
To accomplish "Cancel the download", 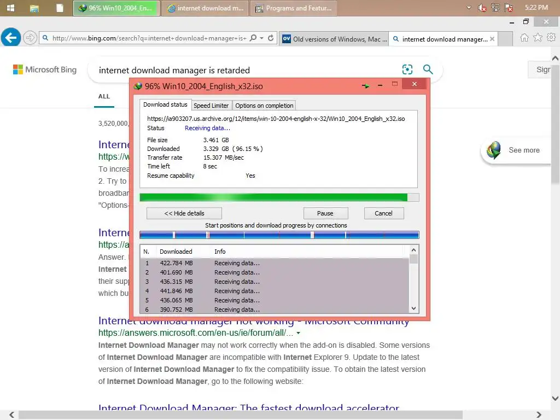I will (383, 213).
